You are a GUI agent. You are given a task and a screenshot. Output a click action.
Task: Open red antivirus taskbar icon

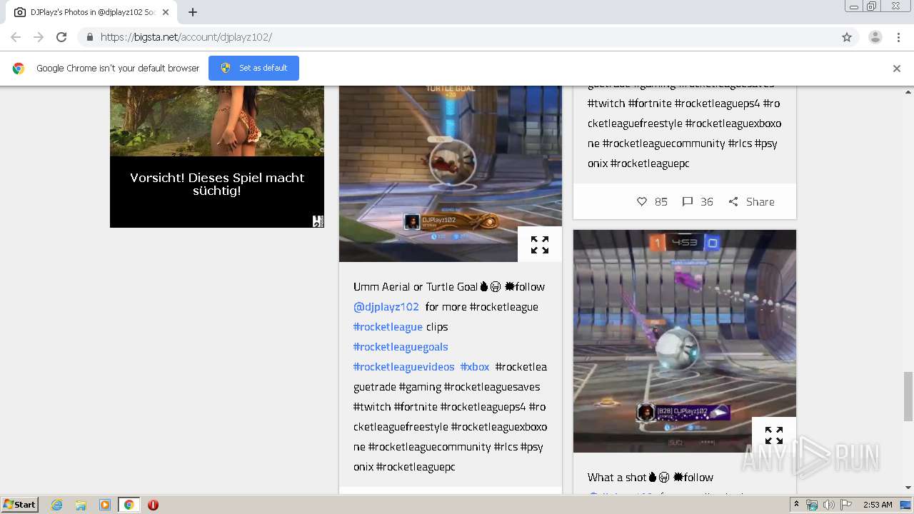(153, 505)
